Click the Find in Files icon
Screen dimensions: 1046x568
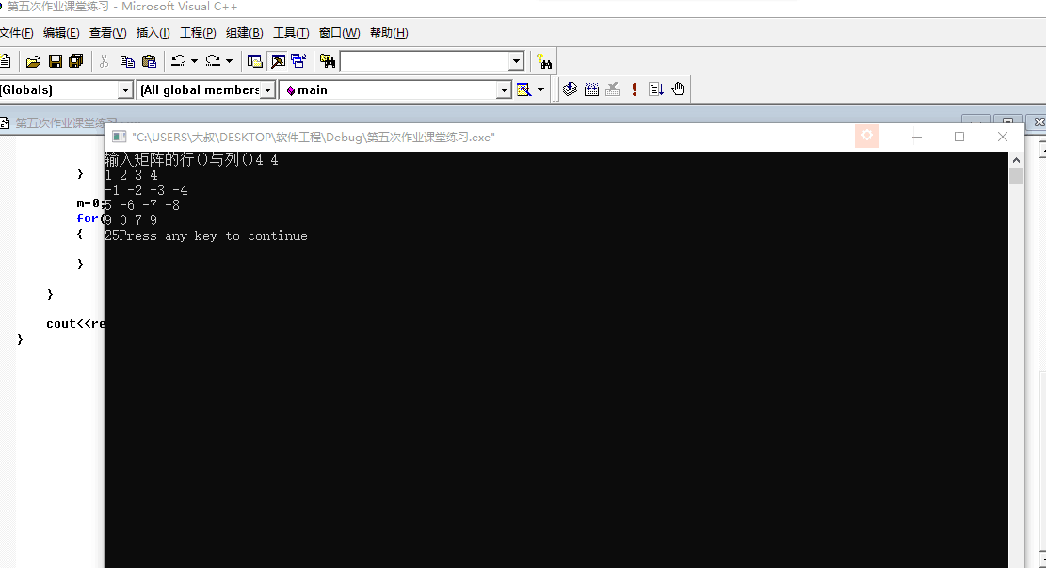328,61
